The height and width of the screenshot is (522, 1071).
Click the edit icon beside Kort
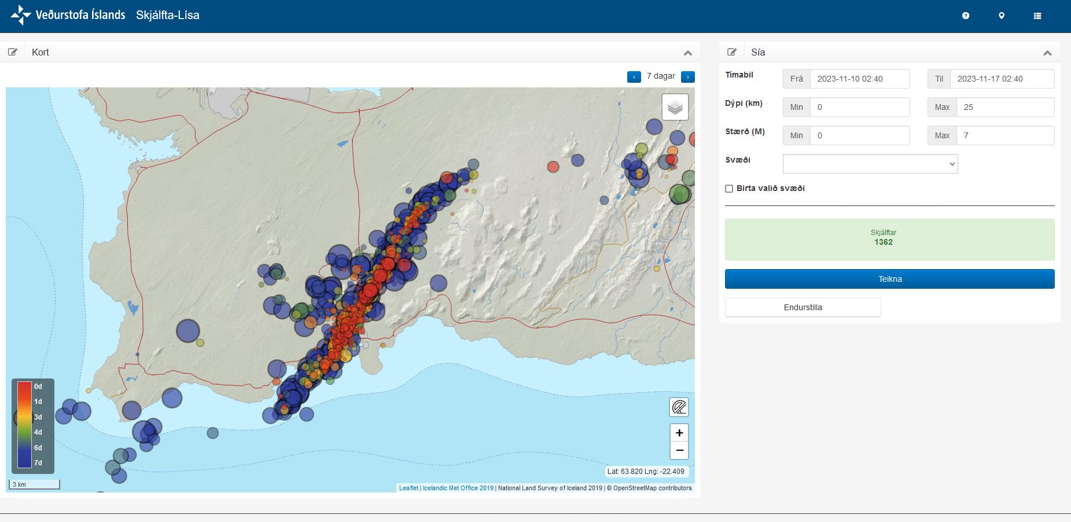(x=13, y=52)
